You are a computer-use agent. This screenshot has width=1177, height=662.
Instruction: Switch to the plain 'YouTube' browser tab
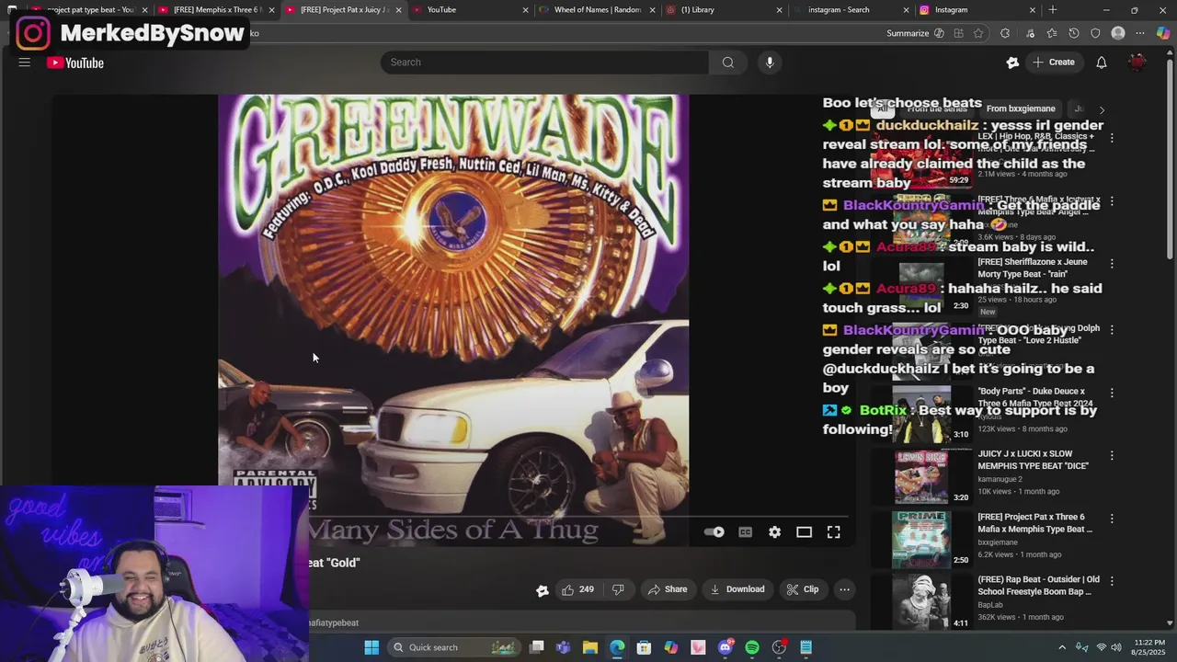pos(470,10)
